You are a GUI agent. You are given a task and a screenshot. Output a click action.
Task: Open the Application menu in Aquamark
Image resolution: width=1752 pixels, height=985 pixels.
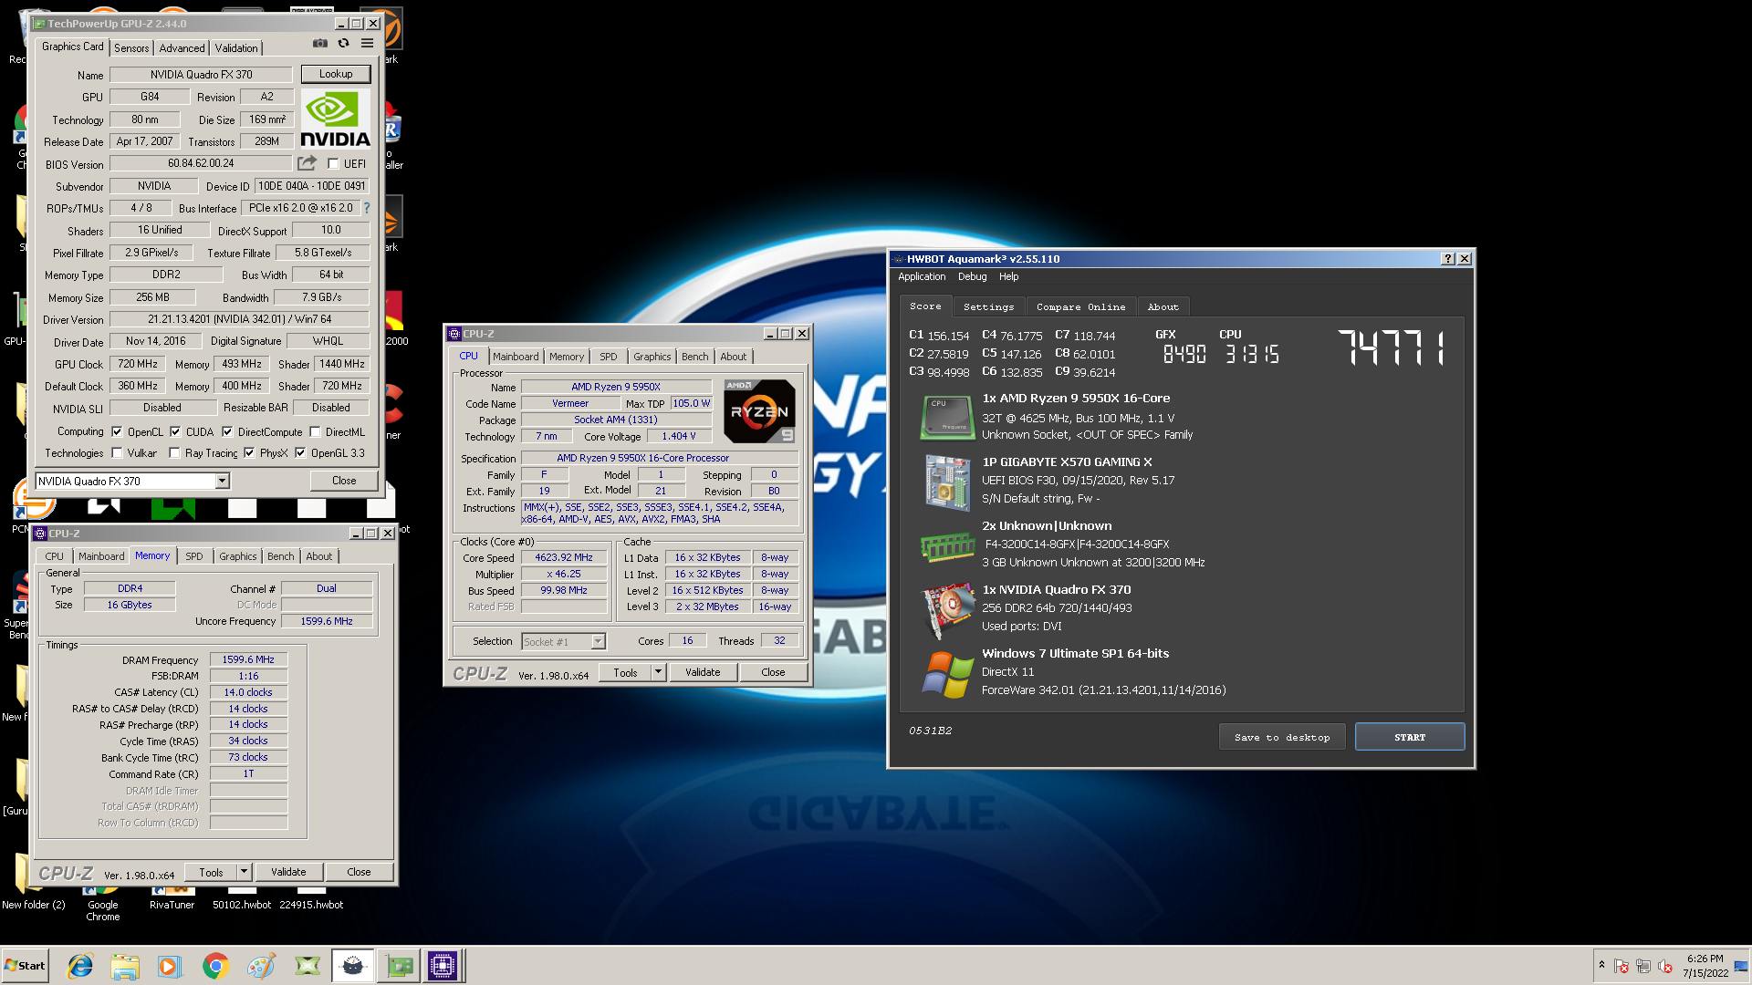pyautogui.click(x=922, y=277)
